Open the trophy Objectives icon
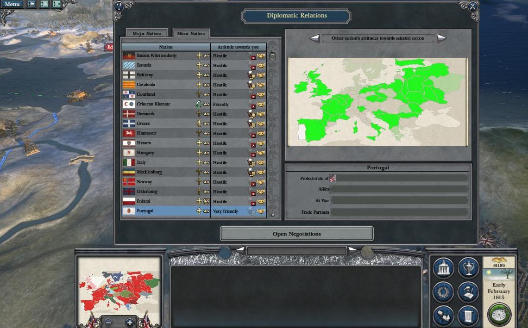The height and width of the screenshot is (328, 528). (x=468, y=268)
